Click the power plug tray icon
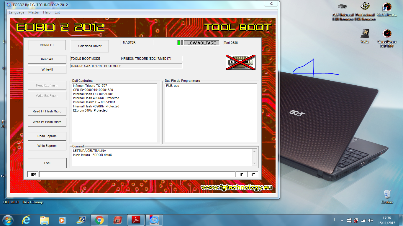The height and width of the screenshot is (226, 403). 356,220
